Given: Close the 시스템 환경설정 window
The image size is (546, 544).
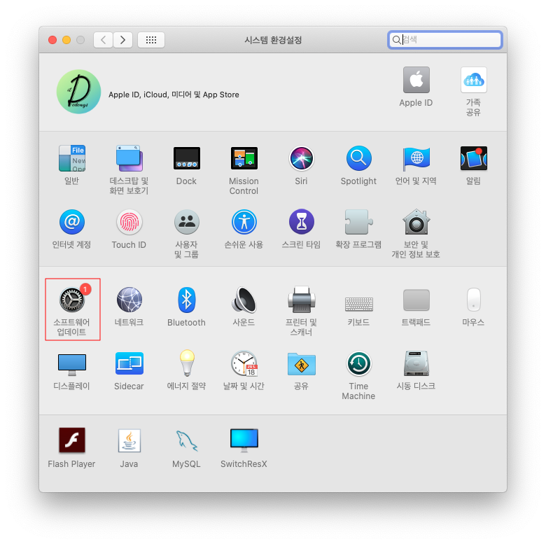Looking at the screenshot, I should click(52, 40).
